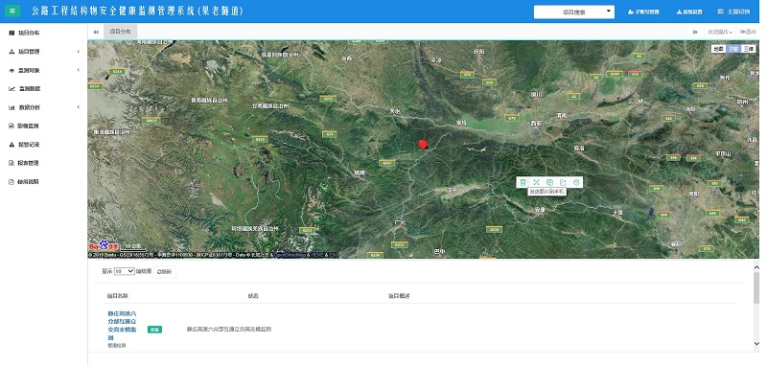Expand the 数据分析 sidebar menu
This screenshot has width=767, height=367.
coord(43,107)
